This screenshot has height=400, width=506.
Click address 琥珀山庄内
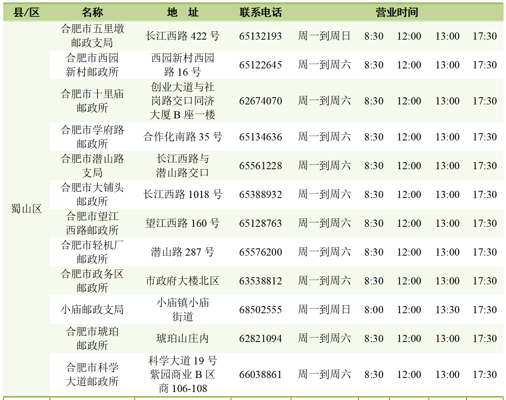click(x=183, y=338)
